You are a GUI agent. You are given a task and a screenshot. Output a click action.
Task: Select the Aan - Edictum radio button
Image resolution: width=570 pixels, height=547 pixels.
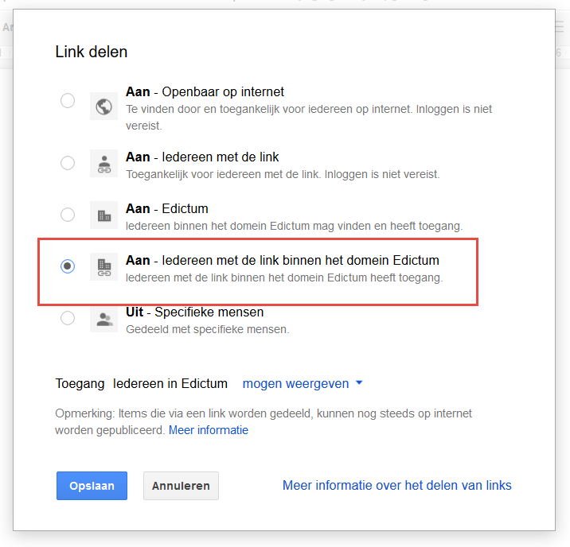click(x=68, y=215)
